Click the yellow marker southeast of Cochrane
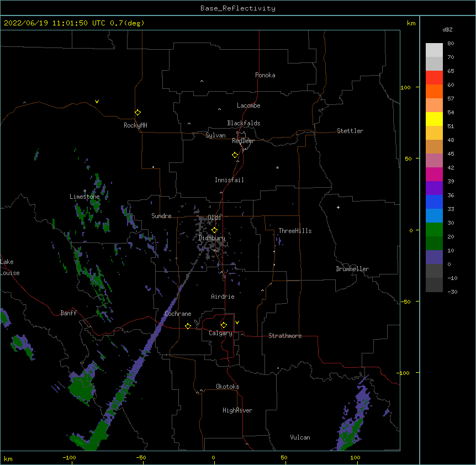This screenshot has height=465, width=476. click(x=188, y=326)
